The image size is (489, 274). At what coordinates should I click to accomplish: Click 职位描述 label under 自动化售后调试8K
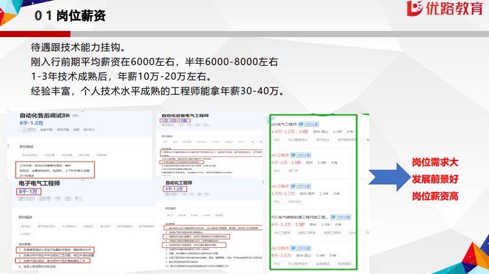point(27,146)
